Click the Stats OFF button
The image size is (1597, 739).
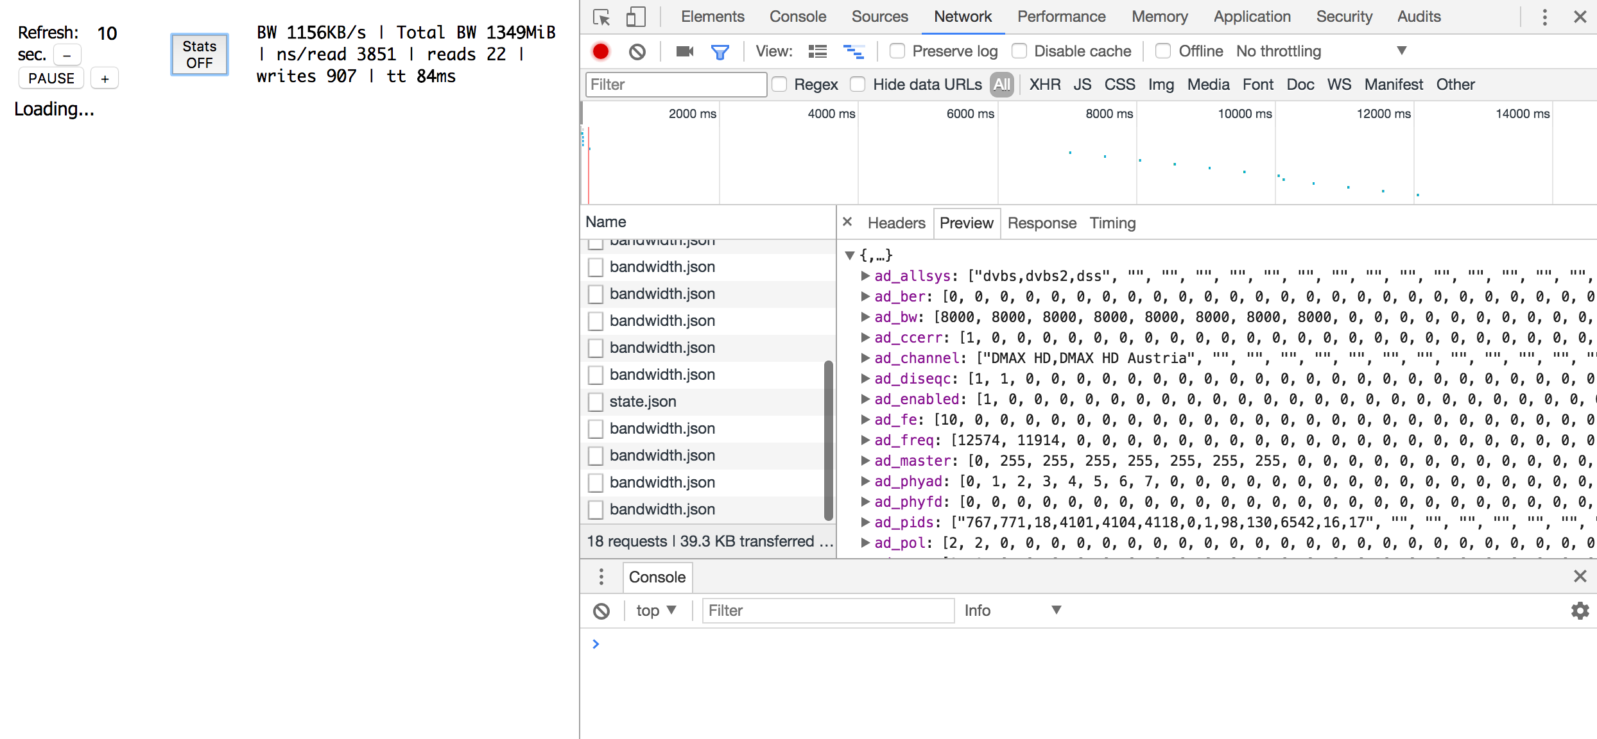(x=199, y=55)
